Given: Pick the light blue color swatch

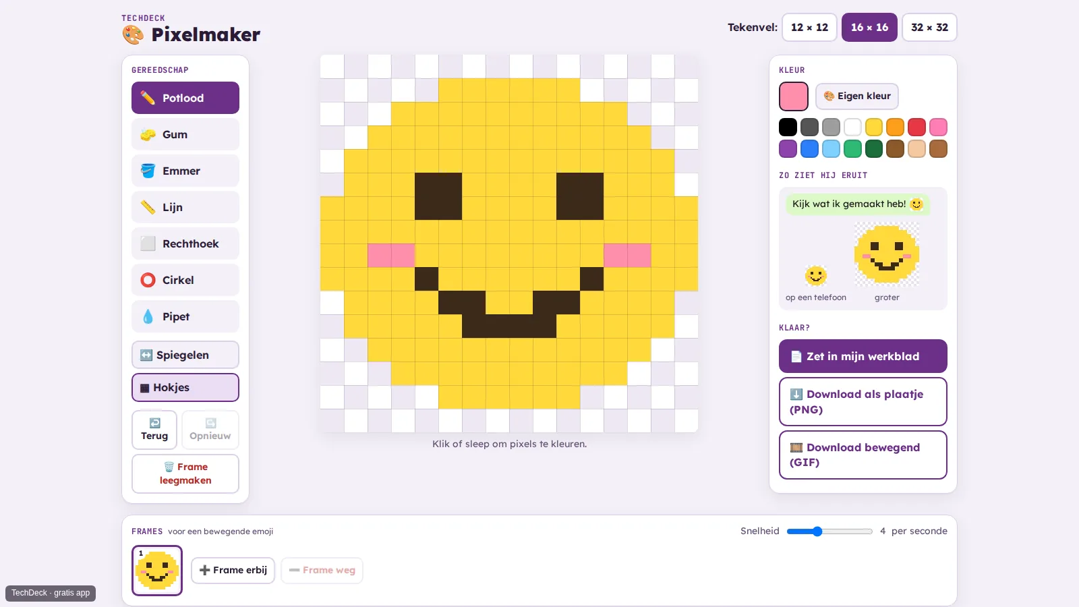Looking at the screenshot, I should 831,148.
